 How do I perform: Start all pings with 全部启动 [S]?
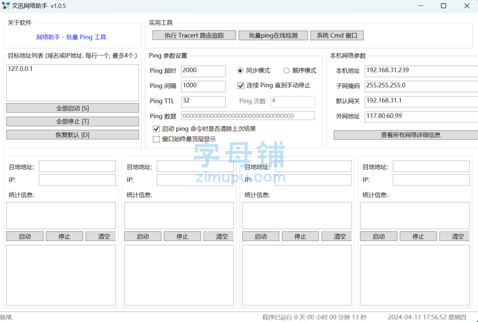point(72,108)
